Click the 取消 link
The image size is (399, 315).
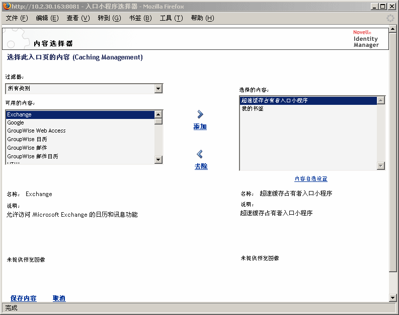[59, 298]
